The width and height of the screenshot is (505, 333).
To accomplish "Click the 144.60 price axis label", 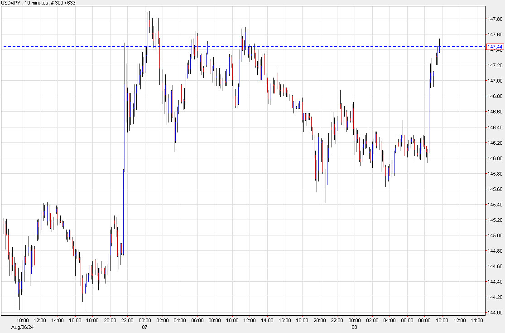I will point(494,266).
